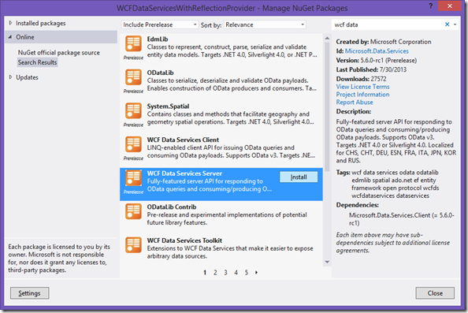Go to results page 3

click(x=225, y=272)
